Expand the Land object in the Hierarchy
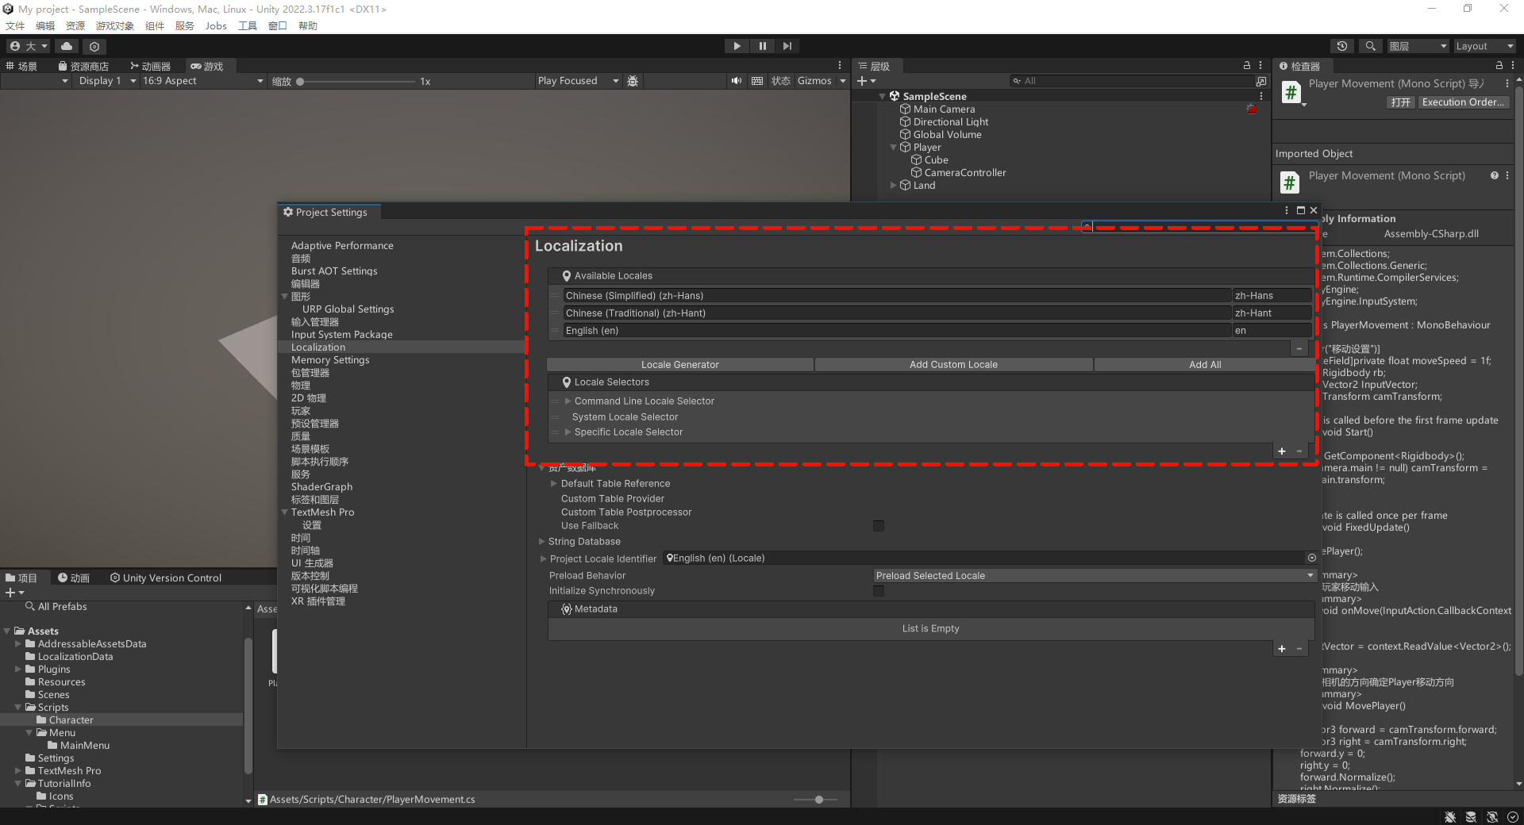The height and width of the screenshot is (825, 1524). coord(894,186)
